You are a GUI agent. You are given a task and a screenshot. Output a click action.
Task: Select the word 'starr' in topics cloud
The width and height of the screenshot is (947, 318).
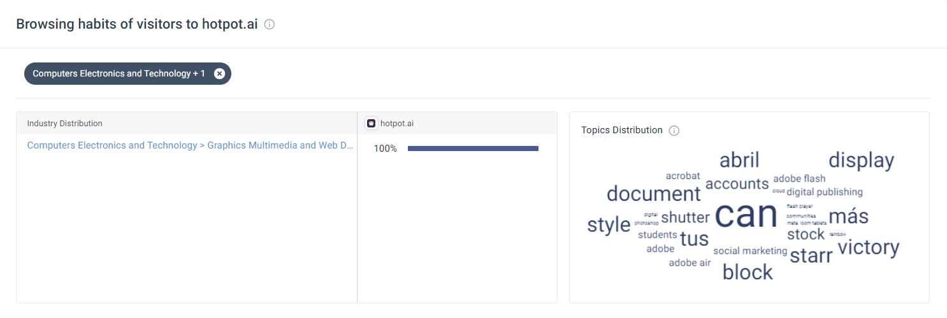pyautogui.click(x=811, y=256)
